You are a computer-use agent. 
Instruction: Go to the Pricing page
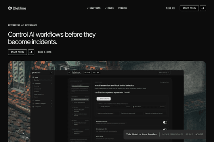pyautogui.click(x=122, y=8)
